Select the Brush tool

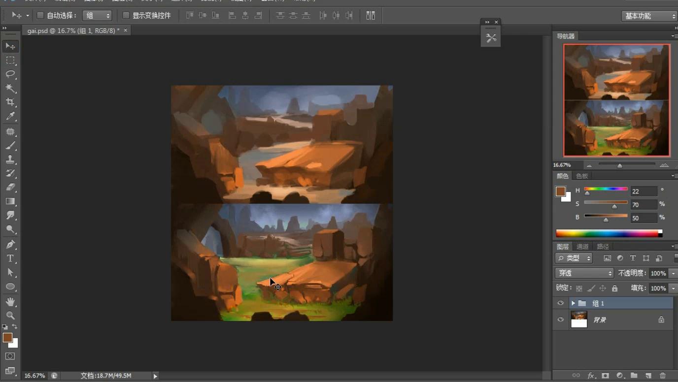tap(10, 146)
